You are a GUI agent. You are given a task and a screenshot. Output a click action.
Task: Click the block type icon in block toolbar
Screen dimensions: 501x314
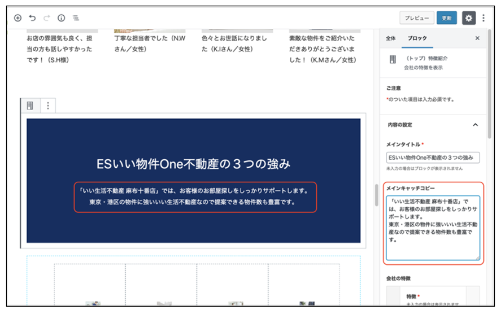point(31,105)
